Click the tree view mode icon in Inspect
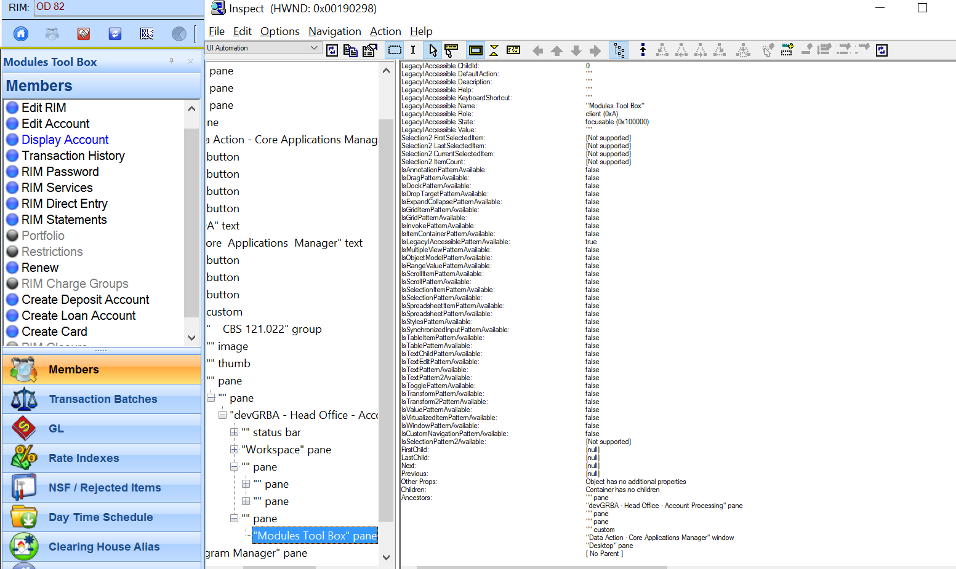This screenshot has height=569, width=956. 619,50
